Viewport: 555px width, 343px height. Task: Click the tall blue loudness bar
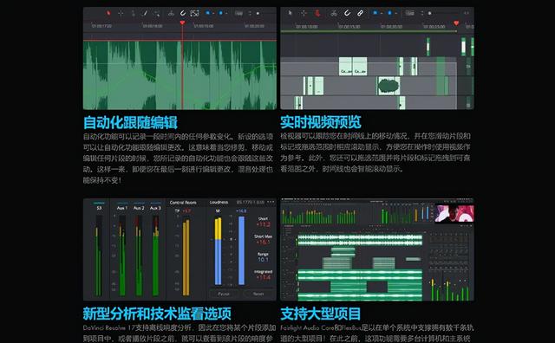(241, 250)
